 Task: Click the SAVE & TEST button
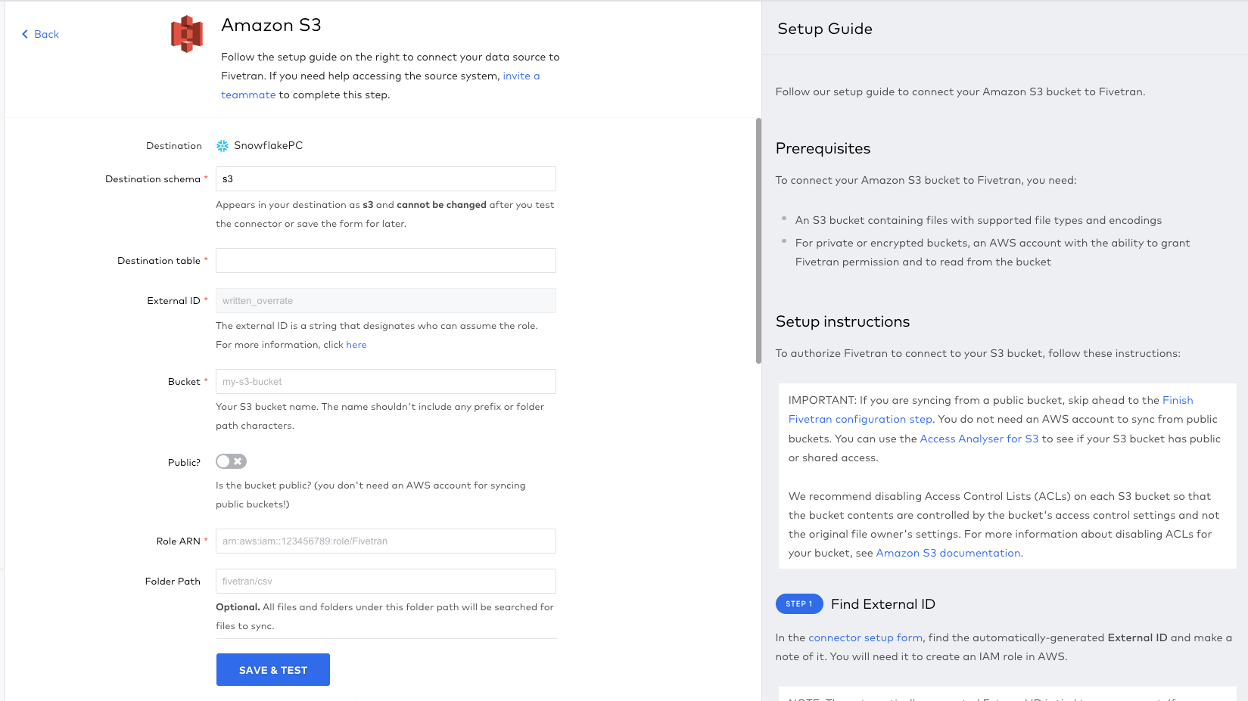[x=272, y=669]
